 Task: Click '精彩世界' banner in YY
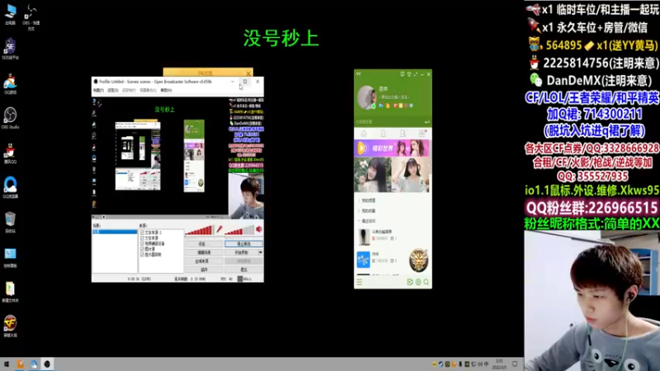[x=392, y=148]
